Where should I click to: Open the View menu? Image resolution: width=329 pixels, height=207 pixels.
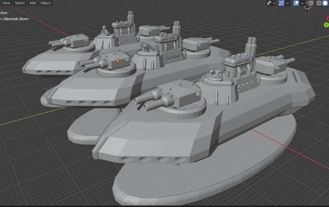[6, 3]
